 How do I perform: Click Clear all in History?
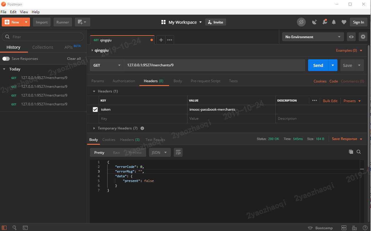click(74, 59)
